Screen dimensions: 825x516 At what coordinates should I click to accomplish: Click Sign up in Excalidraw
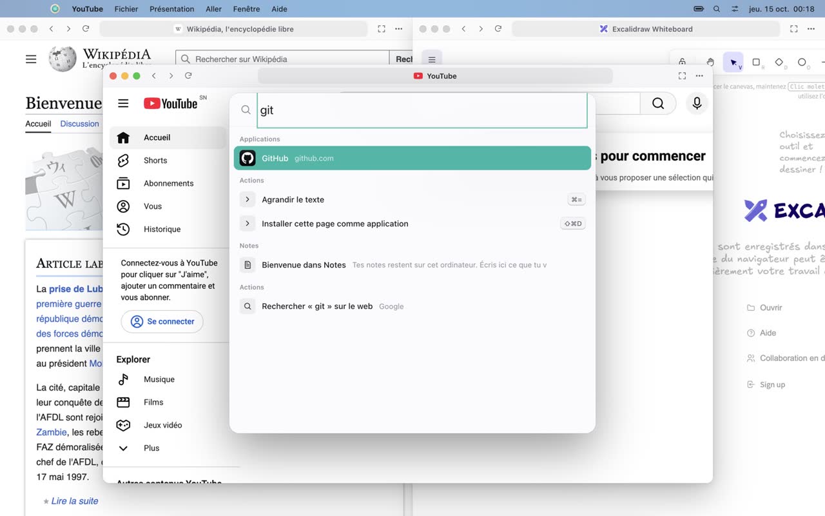point(766,384)
